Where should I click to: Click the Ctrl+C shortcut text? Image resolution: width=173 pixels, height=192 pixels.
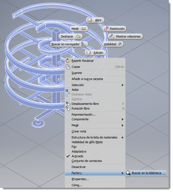tap(120, 67)
